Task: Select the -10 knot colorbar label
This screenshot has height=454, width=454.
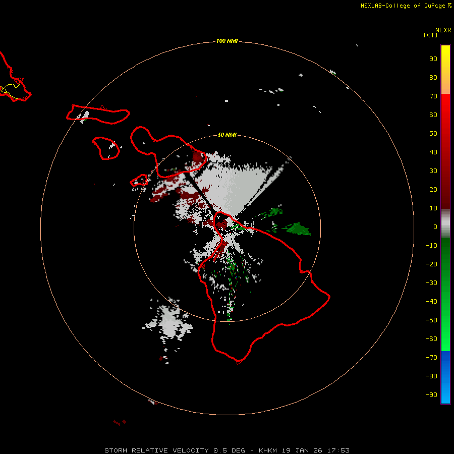Action: (x=431, y=246)
